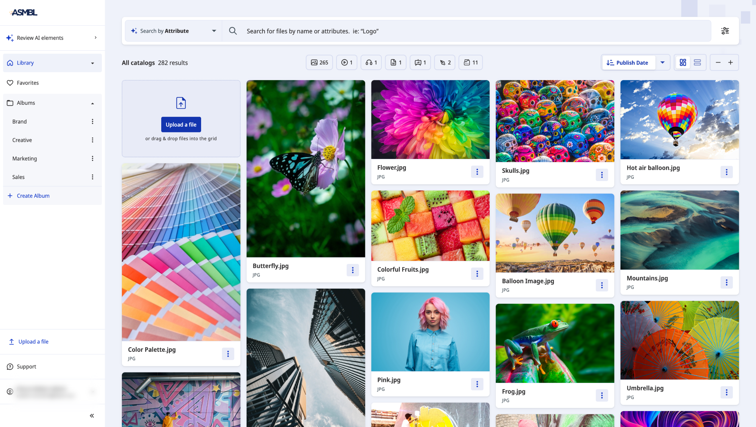This screenshot has height=427, width=756.
Task: Click the magnifier search icon
Action: 233,31
